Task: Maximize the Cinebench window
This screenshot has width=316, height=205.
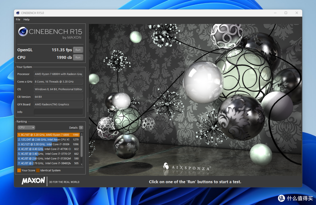Action: coord(286,13)
